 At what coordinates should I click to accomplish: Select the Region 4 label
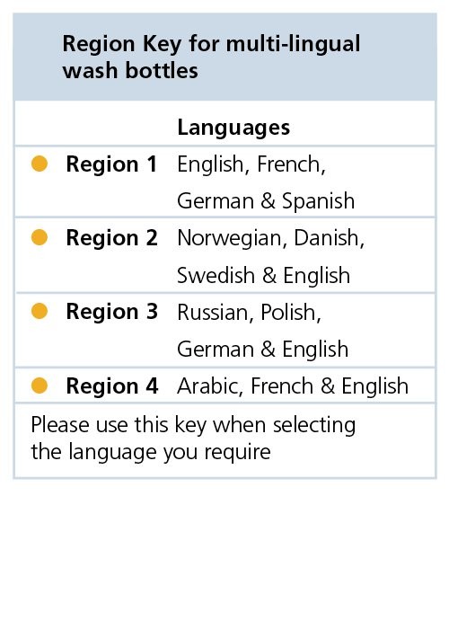pos(112,385)
